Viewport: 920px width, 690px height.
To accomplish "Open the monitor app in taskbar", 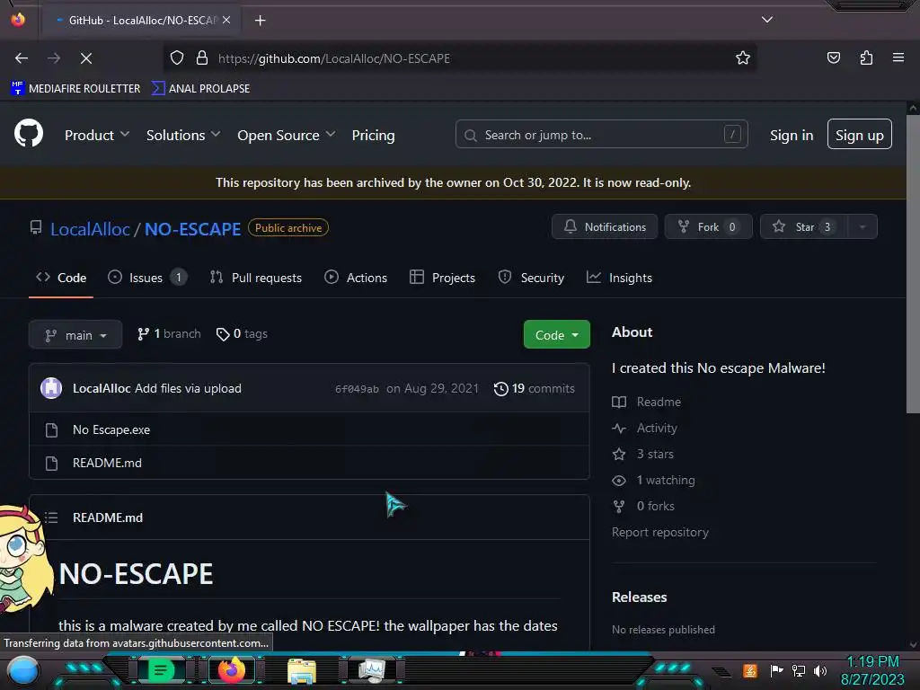I will pos(372,670).
